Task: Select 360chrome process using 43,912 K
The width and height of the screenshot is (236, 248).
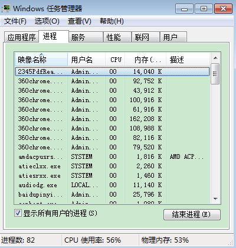Action: [x=112, y=90]
